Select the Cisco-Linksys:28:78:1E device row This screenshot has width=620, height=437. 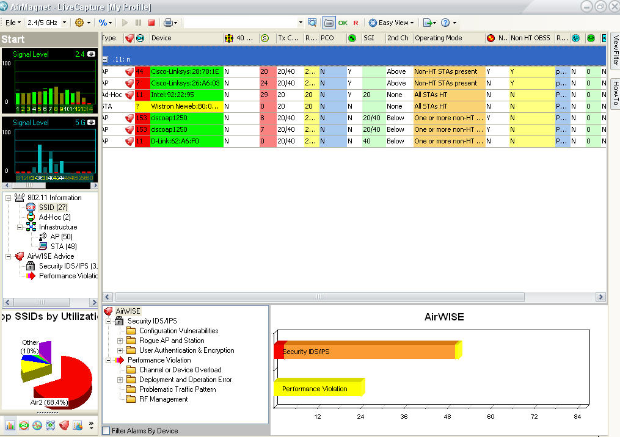(x=354, y=71)
